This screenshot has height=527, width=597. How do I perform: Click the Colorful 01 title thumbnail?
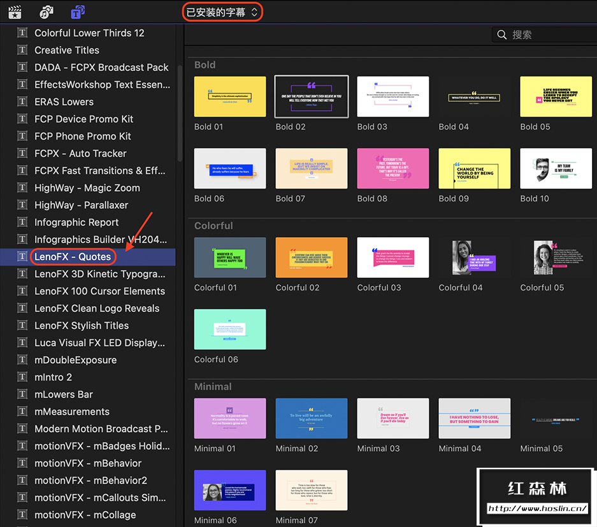click(x=230, y=257)
